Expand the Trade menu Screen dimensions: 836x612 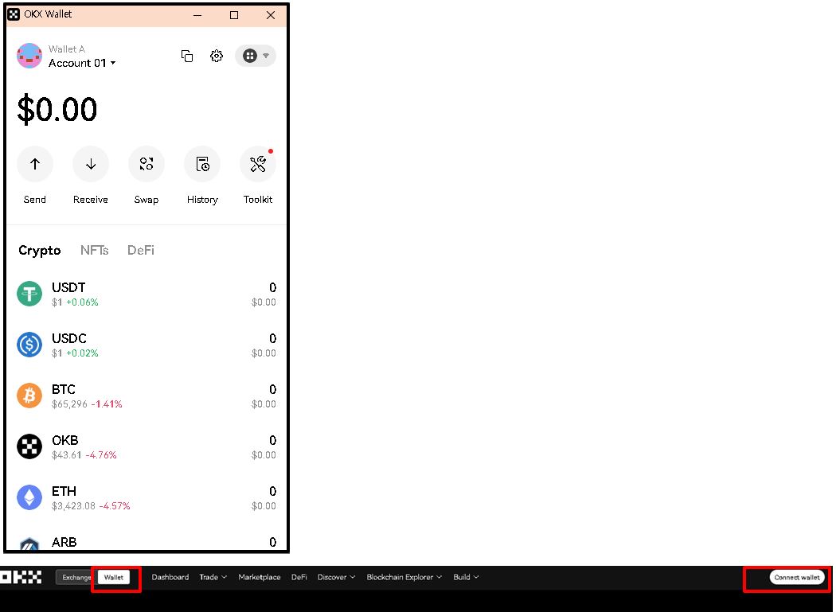coord(213,577)
